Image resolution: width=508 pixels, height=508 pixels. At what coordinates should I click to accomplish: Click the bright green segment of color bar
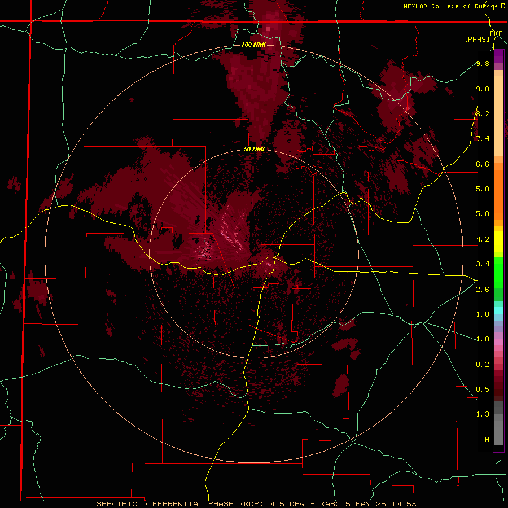point(498,272)
